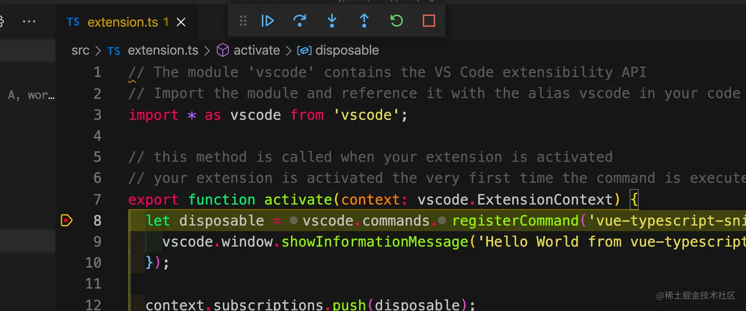Click the debug Step Out arrow

tap(364, 21)
